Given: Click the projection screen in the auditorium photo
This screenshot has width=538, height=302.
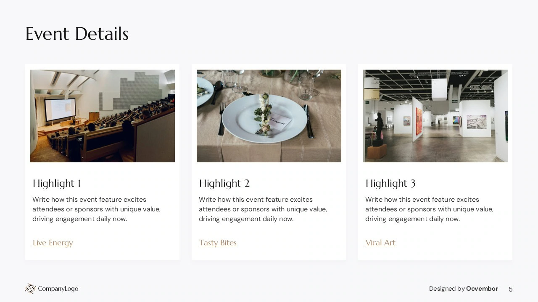Looking at the screenshot, I should 60,110.
